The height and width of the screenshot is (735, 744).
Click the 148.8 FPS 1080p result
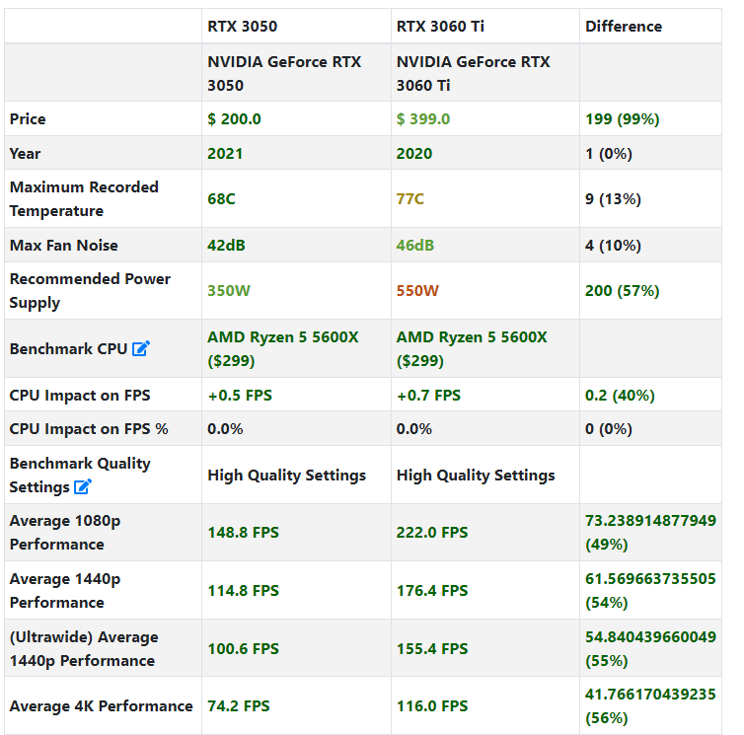click(243, 532)
